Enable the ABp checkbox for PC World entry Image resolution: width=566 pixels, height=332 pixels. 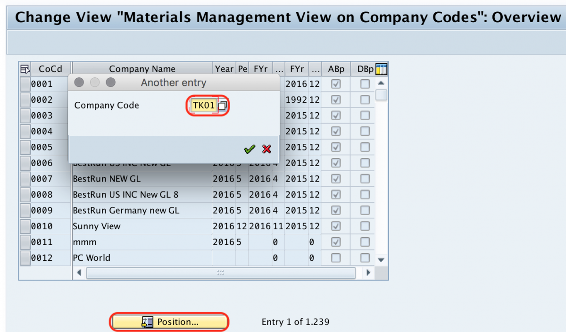click(336, 257)
